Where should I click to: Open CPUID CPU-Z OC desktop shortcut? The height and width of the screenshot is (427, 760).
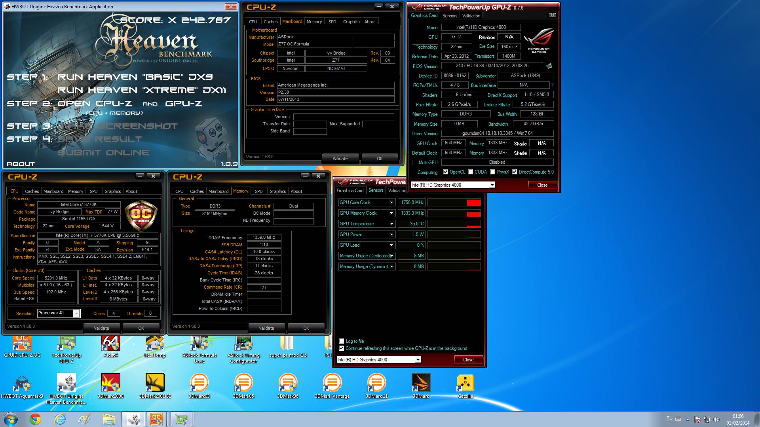(22, 347)
